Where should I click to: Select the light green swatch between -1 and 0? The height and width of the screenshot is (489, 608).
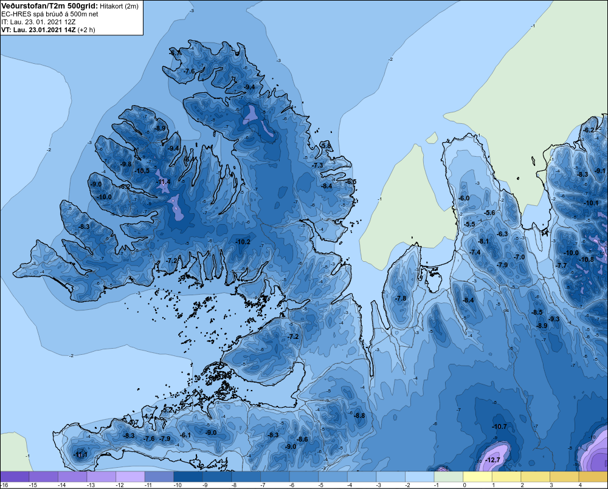[449, 477]
